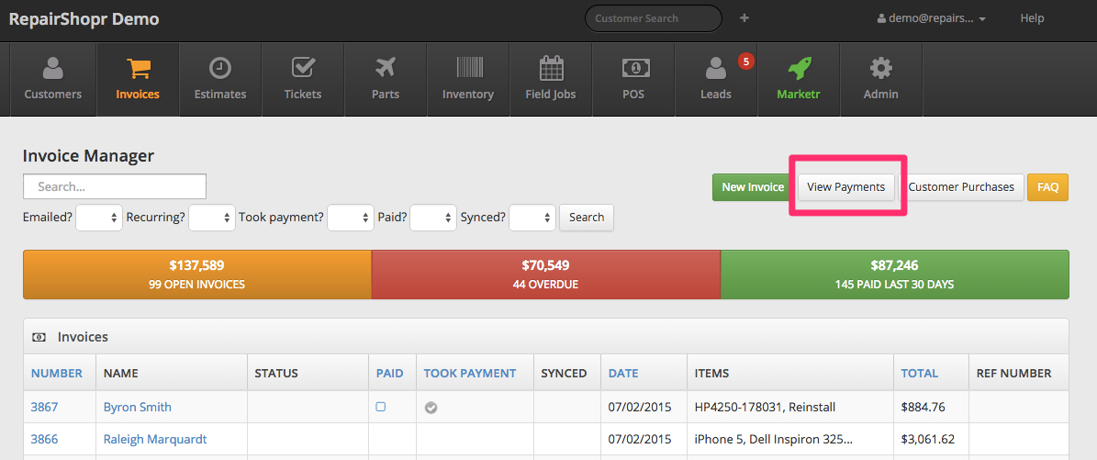The height and width of the screenshot is (460, 1097).
Task: Open the Synced? filter dropdown
Action: point(532,218)
